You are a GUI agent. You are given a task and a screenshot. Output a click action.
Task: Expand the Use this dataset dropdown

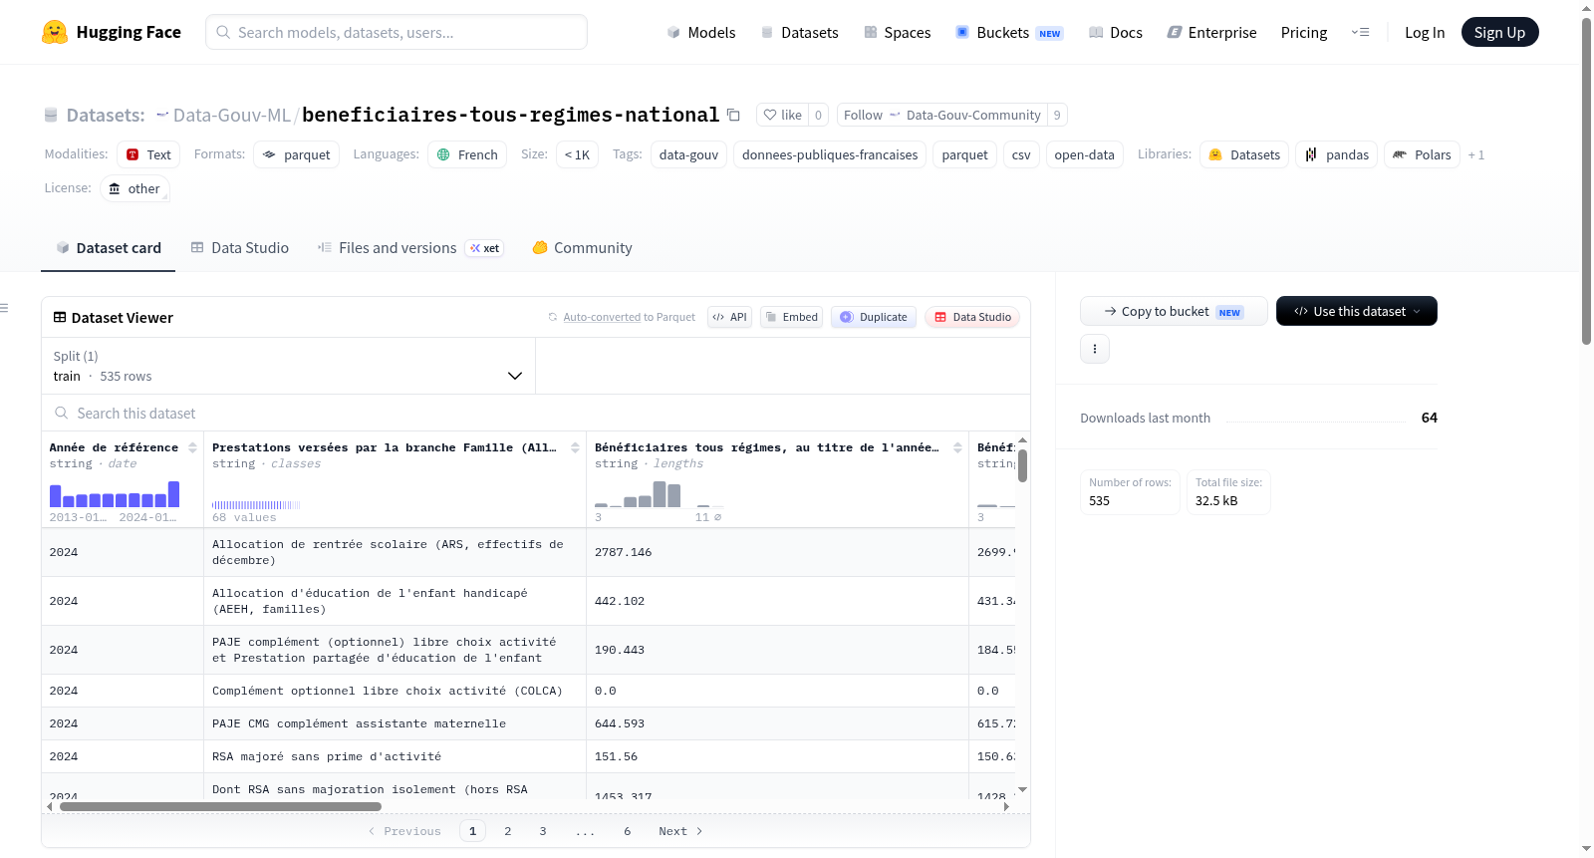pyautogui.click(x=1356, y=311)
